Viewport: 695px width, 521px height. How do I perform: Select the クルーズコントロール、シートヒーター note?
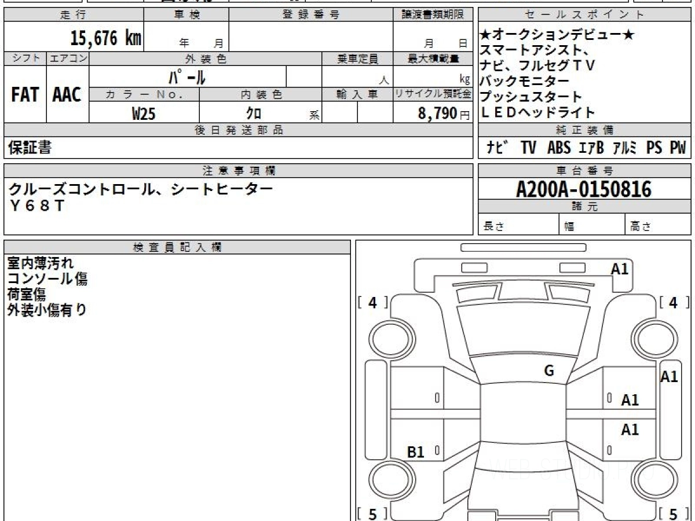[x=141, y=189]
